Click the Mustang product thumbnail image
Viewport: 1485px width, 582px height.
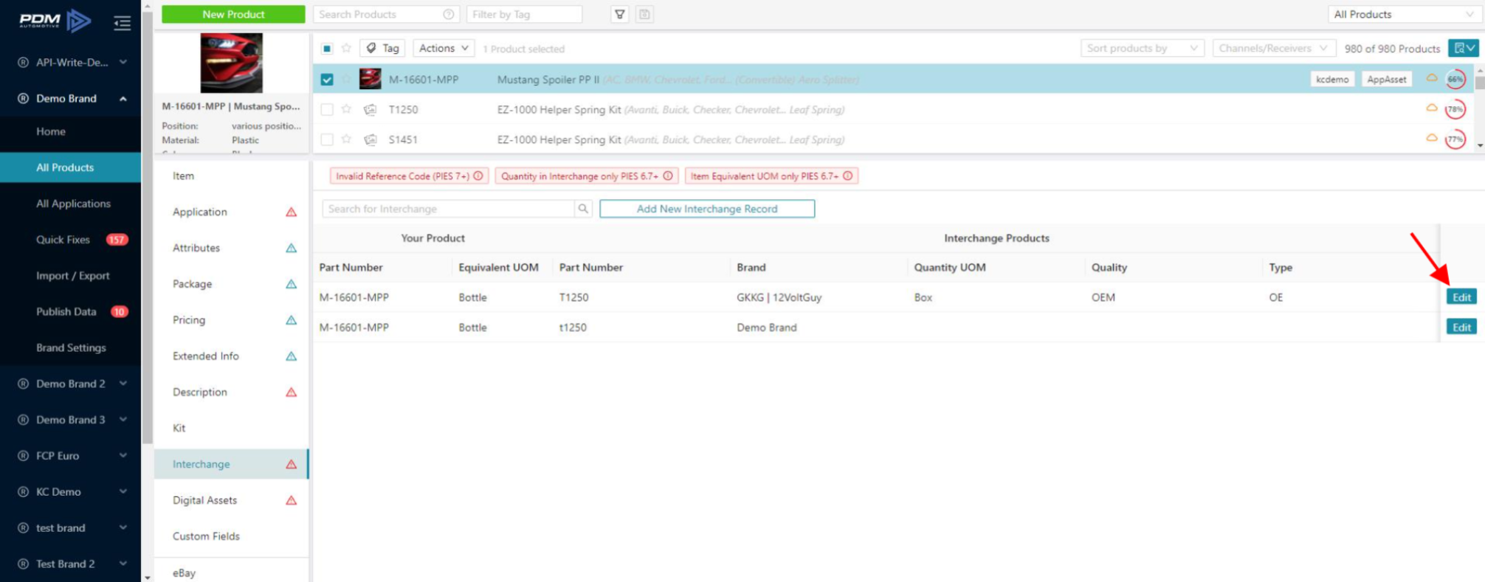(x=231, y=63)
